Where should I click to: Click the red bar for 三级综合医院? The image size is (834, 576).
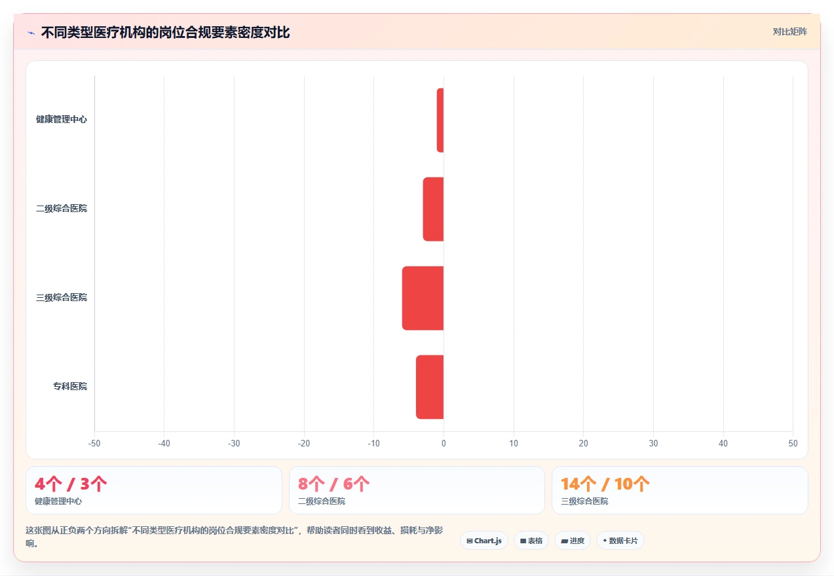coord(423,298)
